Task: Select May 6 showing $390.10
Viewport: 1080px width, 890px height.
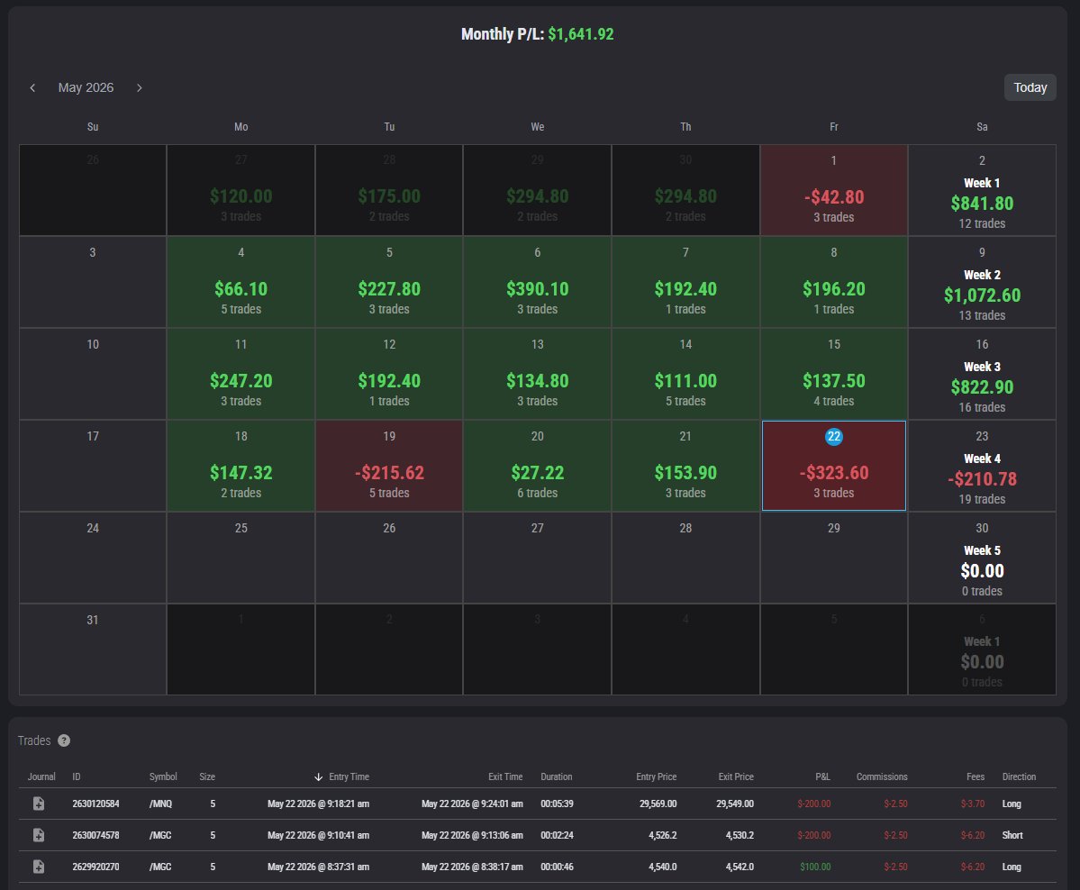Action: click(x=537, y=282)
